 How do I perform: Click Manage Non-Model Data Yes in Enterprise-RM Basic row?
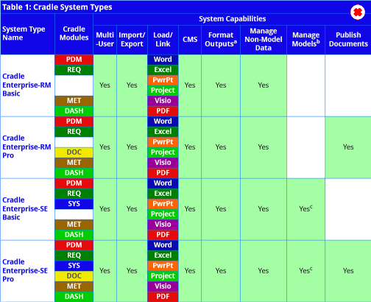click(264, 85)
